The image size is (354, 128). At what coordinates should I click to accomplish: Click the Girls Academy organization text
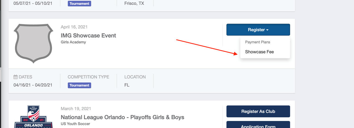(x=73, y=42)
